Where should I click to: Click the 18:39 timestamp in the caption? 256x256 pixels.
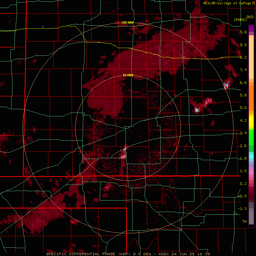click(204, 254)
